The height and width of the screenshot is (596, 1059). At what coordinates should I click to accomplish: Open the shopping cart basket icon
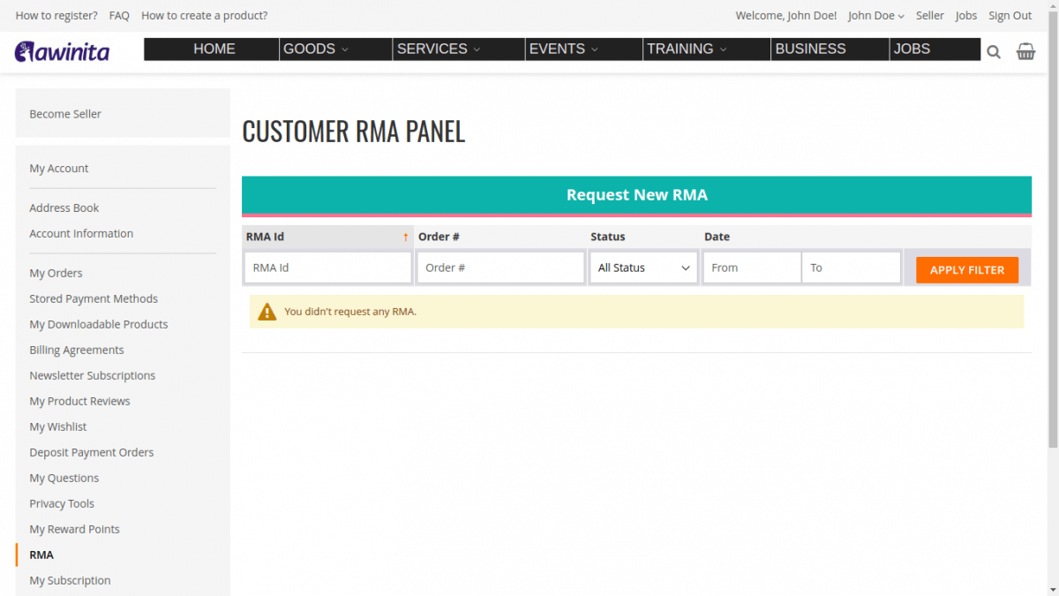(1025, 51)
